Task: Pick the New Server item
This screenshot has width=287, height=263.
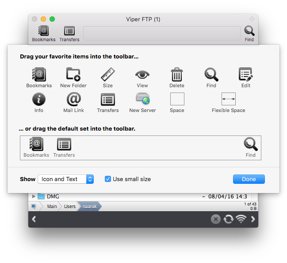Action: point(142,102)
